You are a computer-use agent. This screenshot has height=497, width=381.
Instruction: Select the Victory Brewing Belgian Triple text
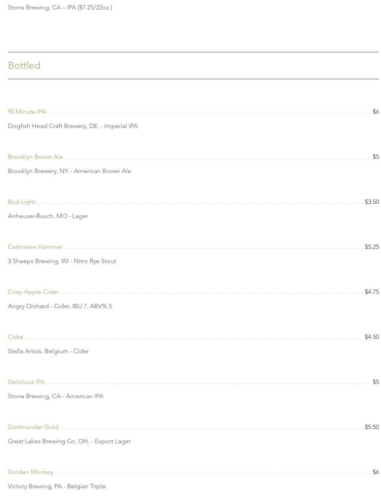(x=57, y=486)
